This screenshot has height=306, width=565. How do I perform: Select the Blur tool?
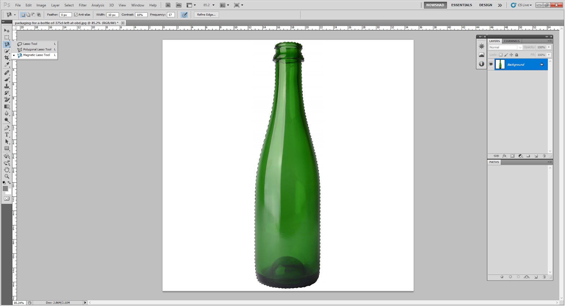click(7, 113)
